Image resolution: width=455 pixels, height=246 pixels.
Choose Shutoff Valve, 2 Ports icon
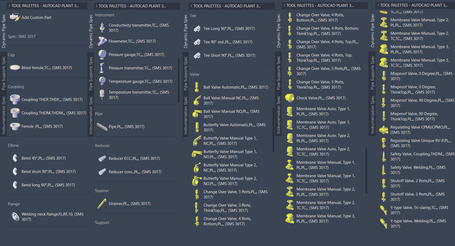(384, 183)
